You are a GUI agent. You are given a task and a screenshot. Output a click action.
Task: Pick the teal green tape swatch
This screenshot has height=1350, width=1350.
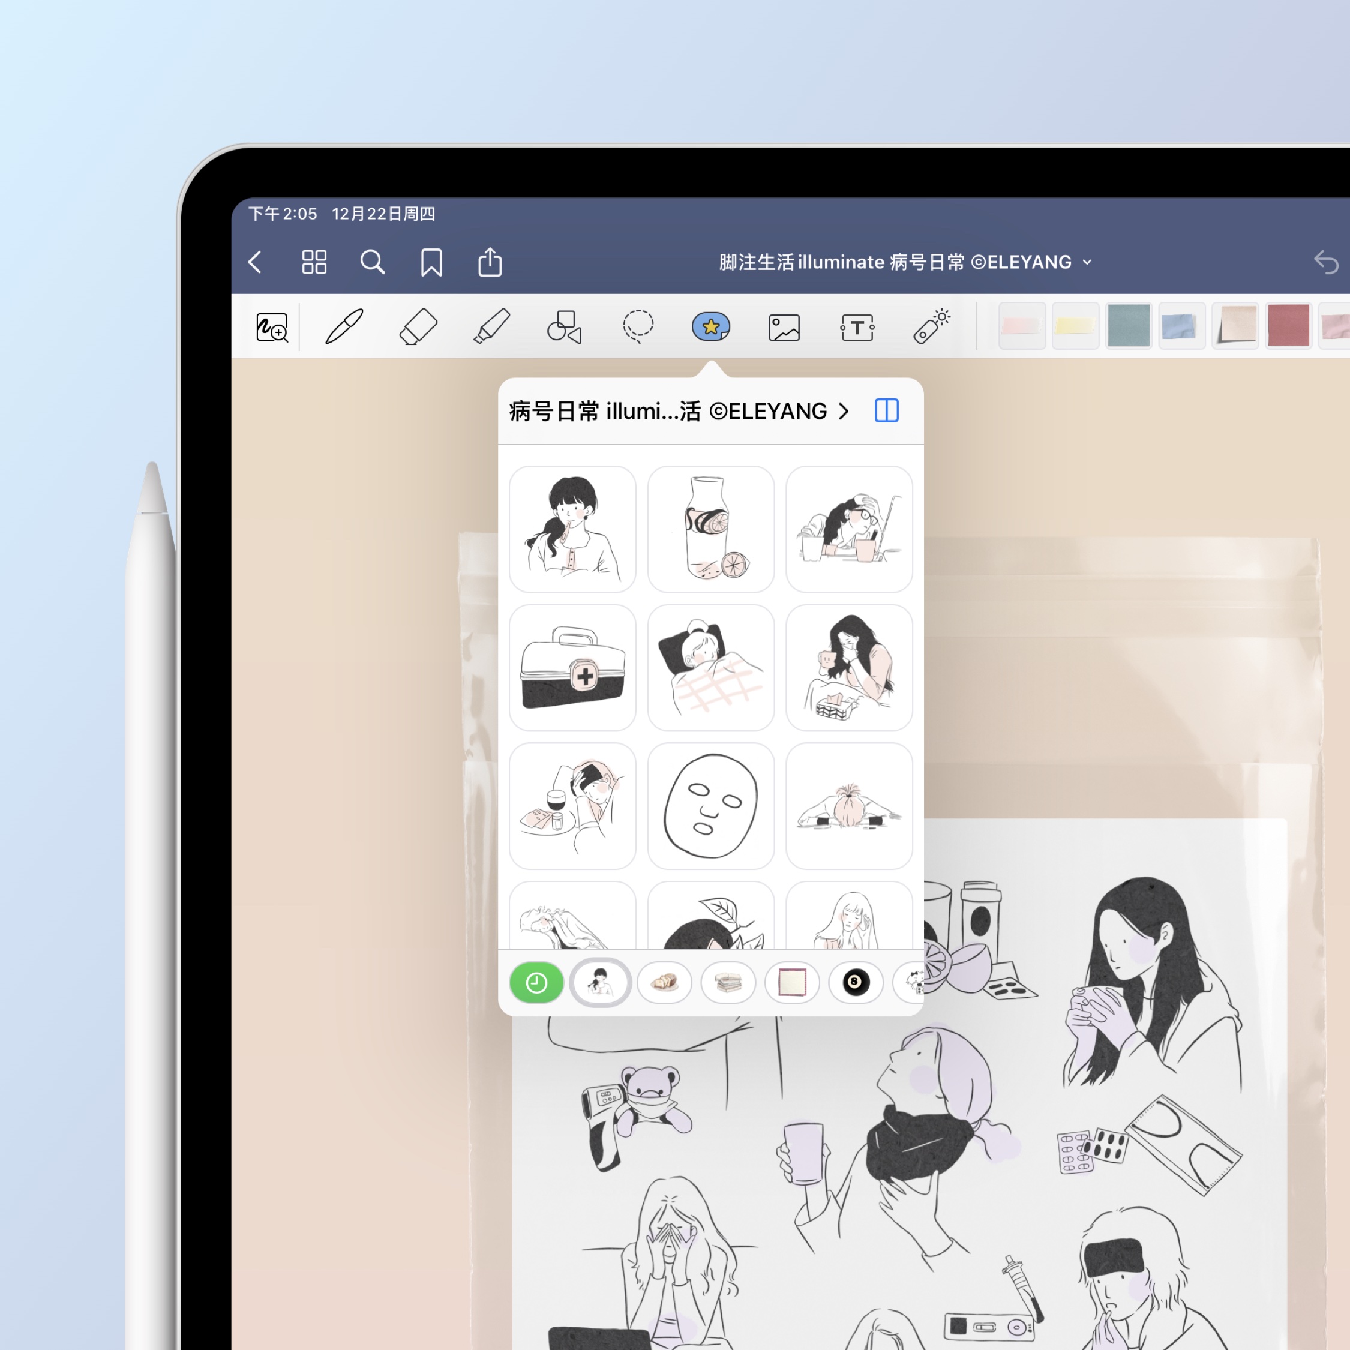click(x=1128, y=326)
